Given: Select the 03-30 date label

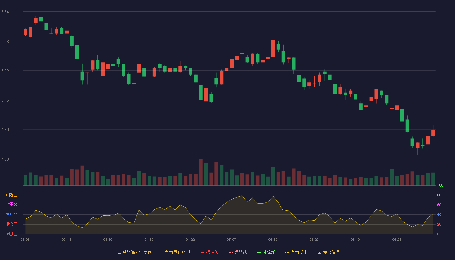Looking at the screenshot, I should (x=108, y=240).
